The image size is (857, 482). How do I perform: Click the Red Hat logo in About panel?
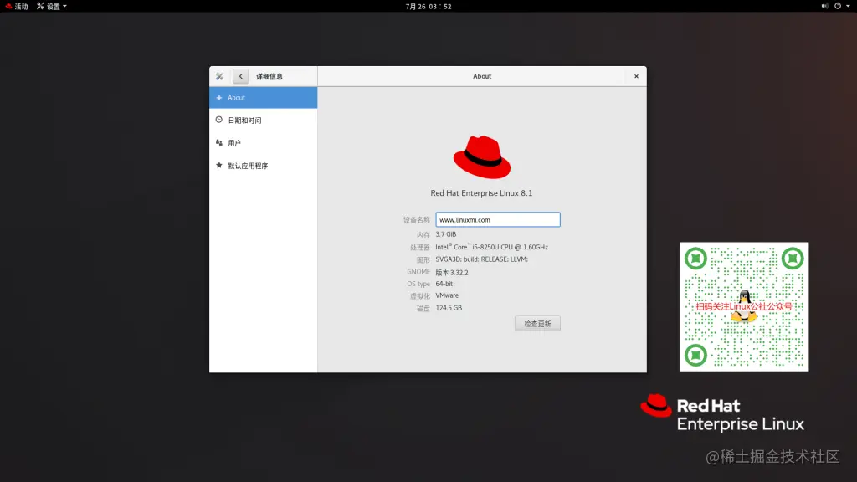[482, 157]
